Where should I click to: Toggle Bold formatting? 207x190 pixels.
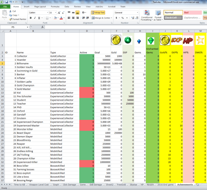click(x=30, y=18)
